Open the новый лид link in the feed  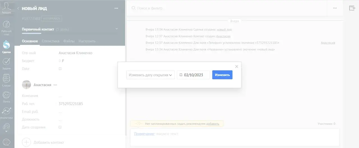point(224,29)
